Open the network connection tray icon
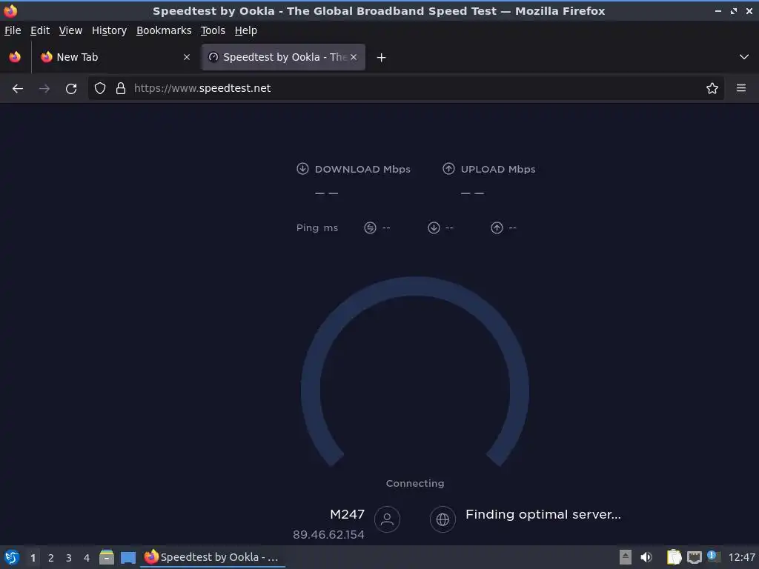The height and width of the screenshot is (569, 759). tap(695, 558)
